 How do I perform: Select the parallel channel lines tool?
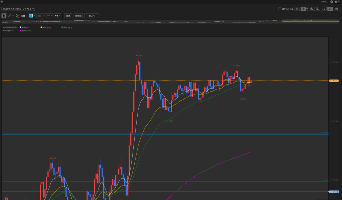point(17,16)
